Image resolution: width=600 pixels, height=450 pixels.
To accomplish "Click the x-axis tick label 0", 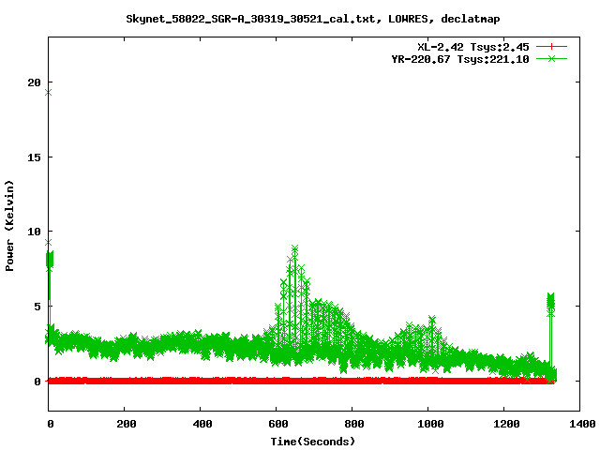I will tap(50, 424).
